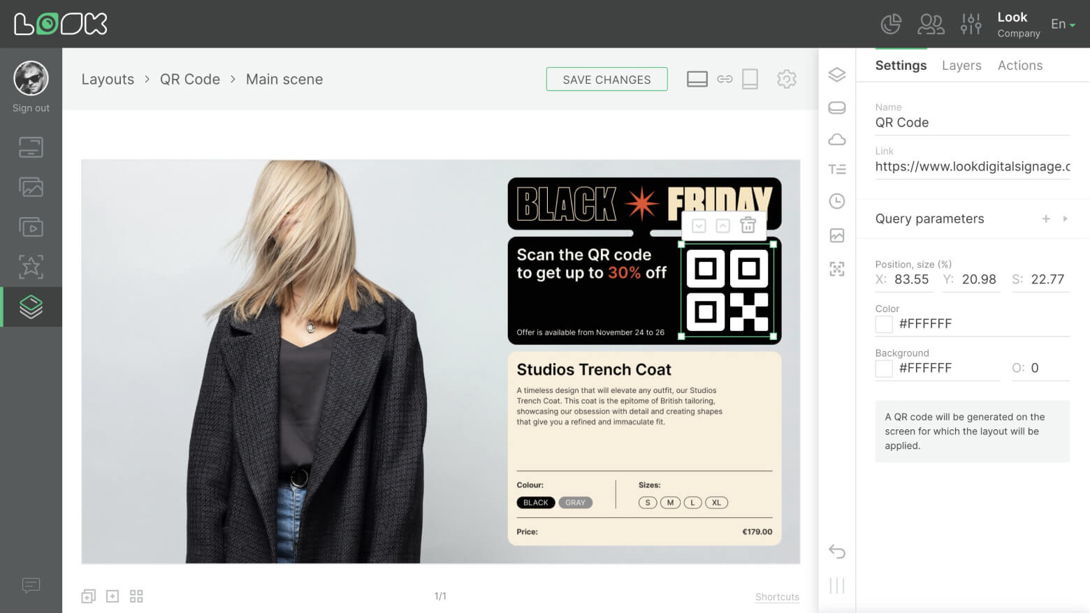This screenshot has width=1090, height=613.
Task: Select the Image widget in the right toolbar
Action: point(836,235)
